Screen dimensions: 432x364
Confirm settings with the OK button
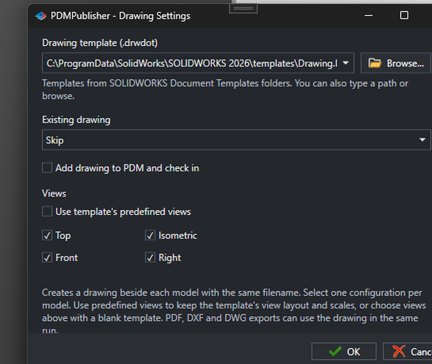(344, 352)
